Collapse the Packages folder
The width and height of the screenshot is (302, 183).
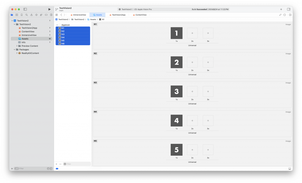14,50
